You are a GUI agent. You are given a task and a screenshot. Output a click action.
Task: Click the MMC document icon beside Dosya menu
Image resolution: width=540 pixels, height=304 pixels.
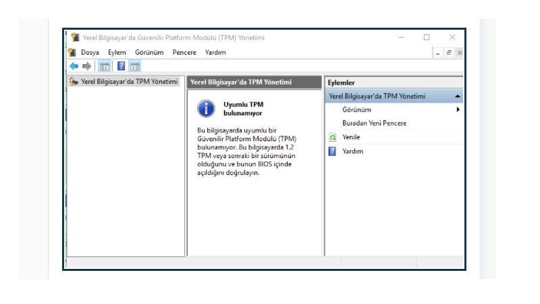pos(72,53)
